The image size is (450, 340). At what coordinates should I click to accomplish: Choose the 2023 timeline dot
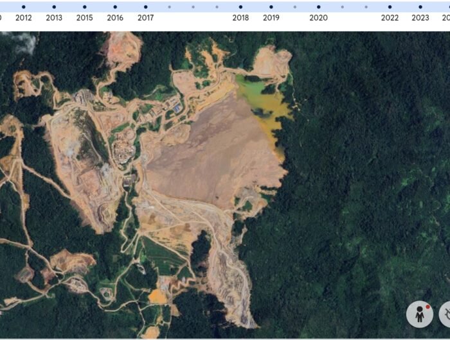420,7
